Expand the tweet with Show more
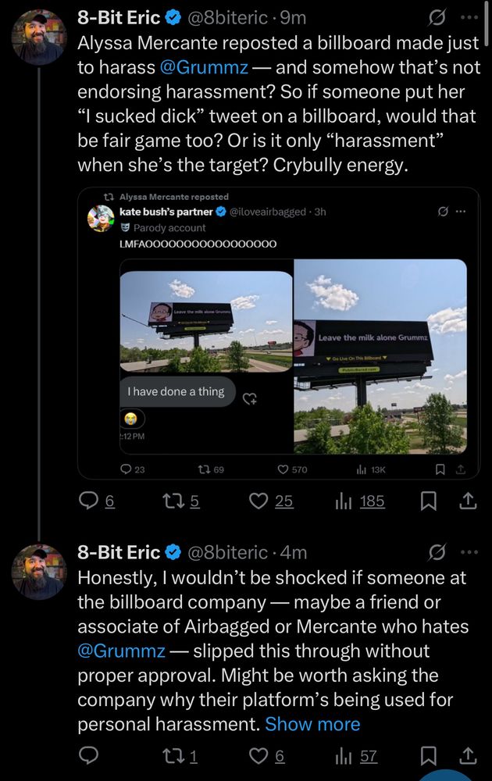 [x=312, y=723]
